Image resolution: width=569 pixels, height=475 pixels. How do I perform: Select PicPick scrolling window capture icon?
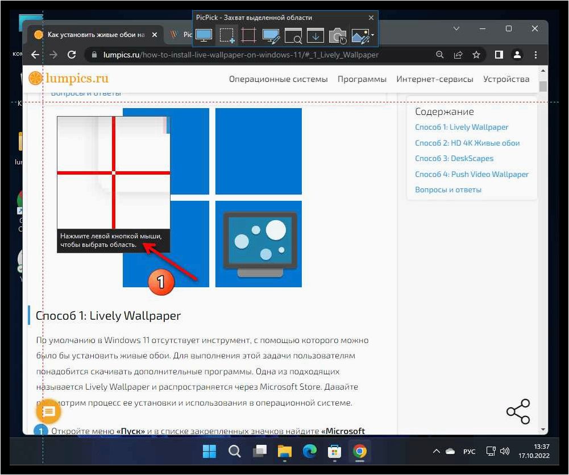click(x=315, y=36)
